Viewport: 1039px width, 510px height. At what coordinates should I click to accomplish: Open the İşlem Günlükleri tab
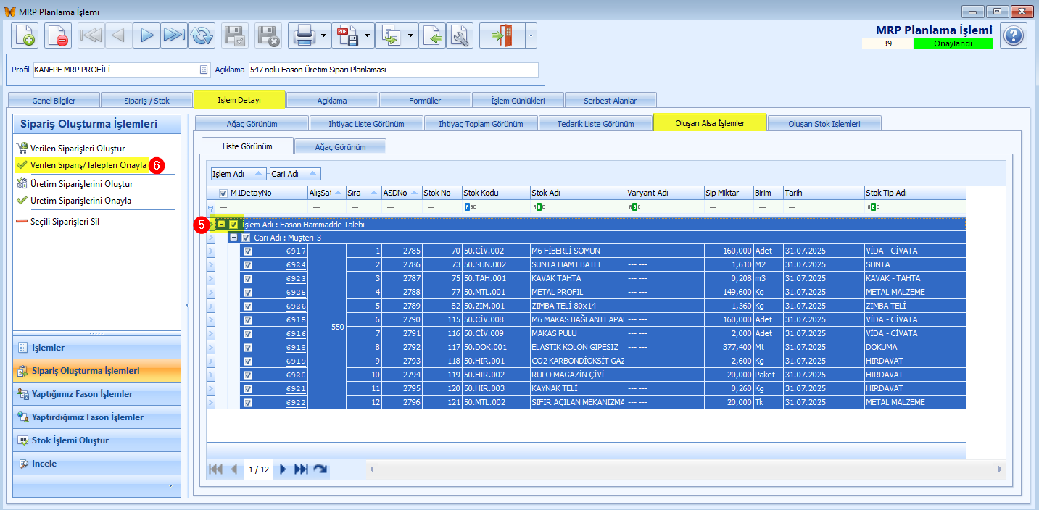pyautogui.click(x=518, y=100)
